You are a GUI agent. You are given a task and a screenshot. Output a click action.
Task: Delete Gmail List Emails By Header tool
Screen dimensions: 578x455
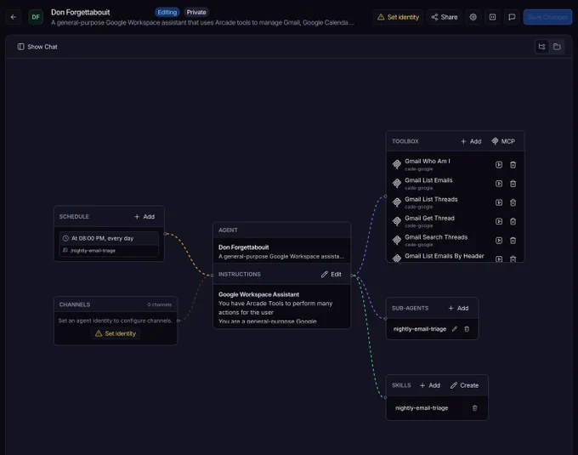tap(513, 259)
